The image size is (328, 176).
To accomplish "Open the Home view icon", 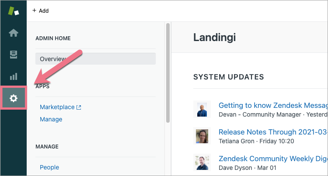I will tap(14, 33).
